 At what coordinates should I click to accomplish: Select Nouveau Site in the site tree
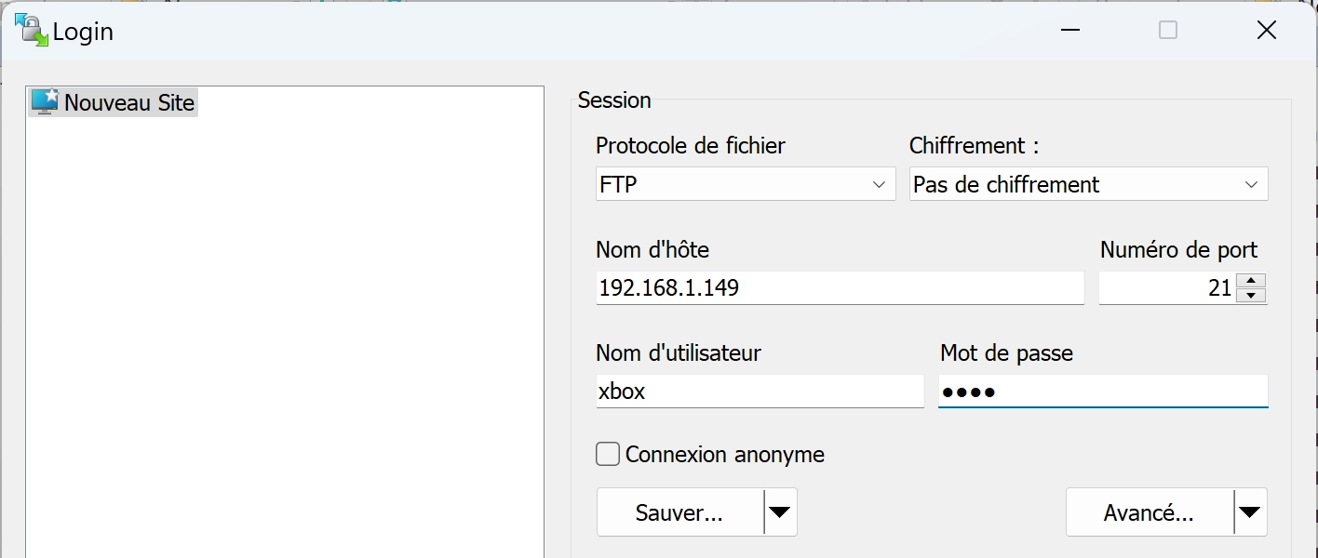click(x=129, y=102)
